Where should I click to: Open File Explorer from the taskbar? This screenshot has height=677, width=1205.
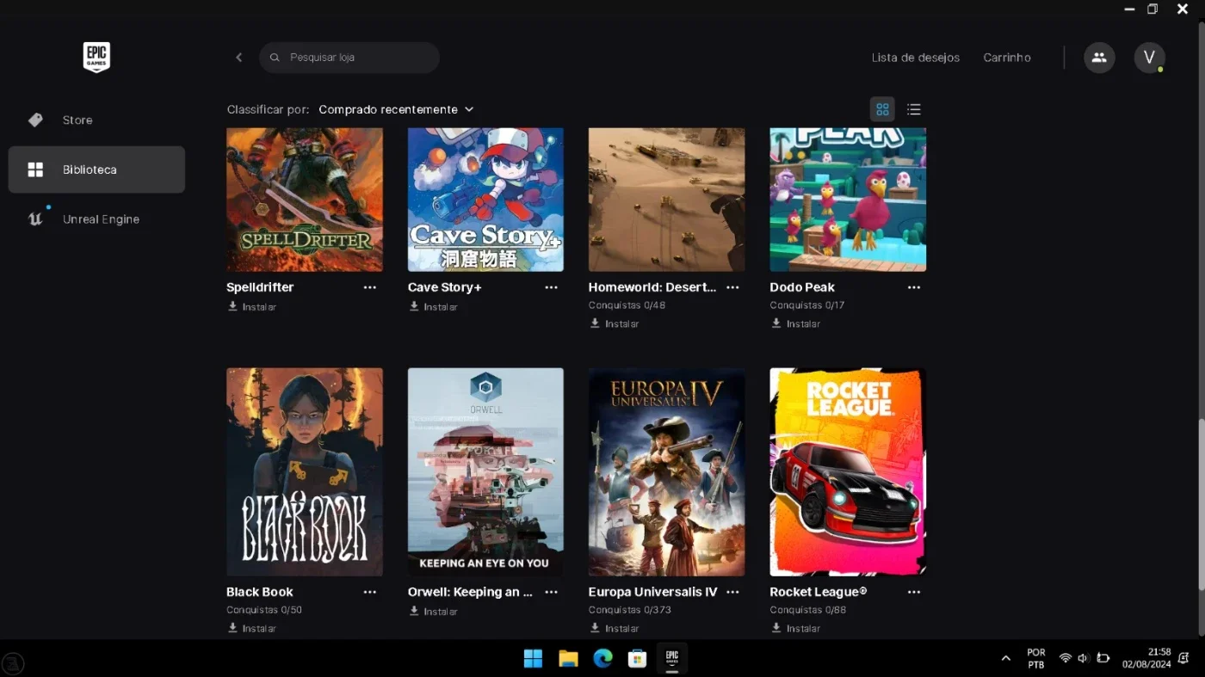[568, 659]
